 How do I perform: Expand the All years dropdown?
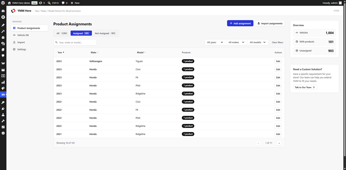click(x=215, y=42)
